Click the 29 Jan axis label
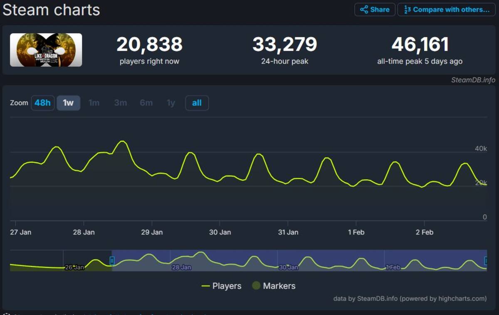Screen dimensions: 499x315 (152, 232)
